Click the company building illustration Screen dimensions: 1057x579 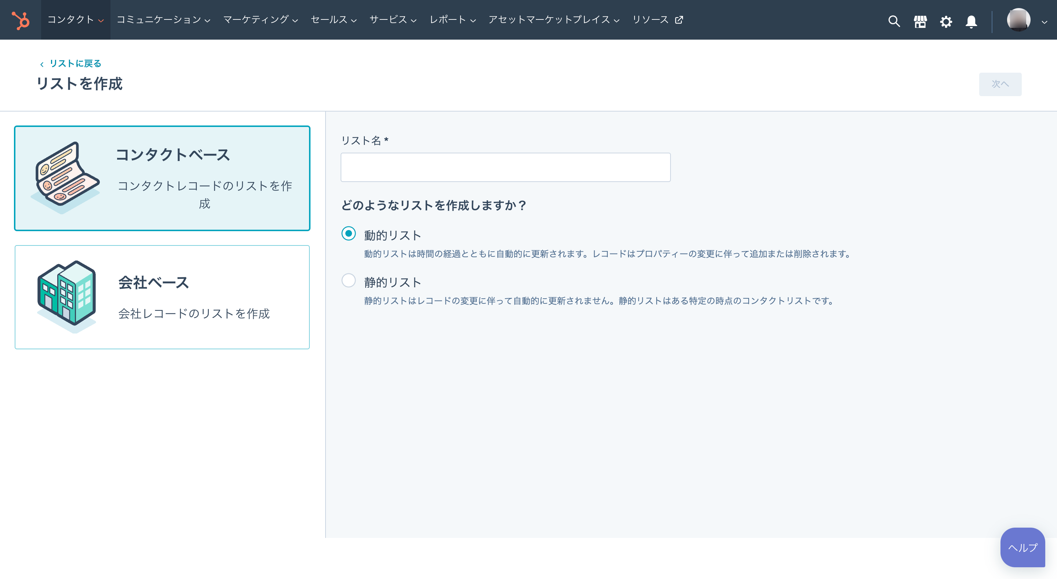66,297
